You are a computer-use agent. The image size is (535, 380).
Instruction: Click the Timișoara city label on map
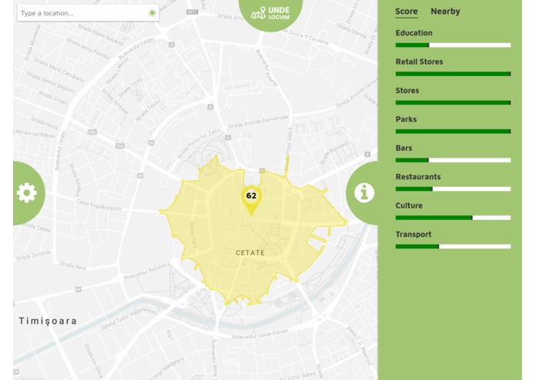[48, 321]
